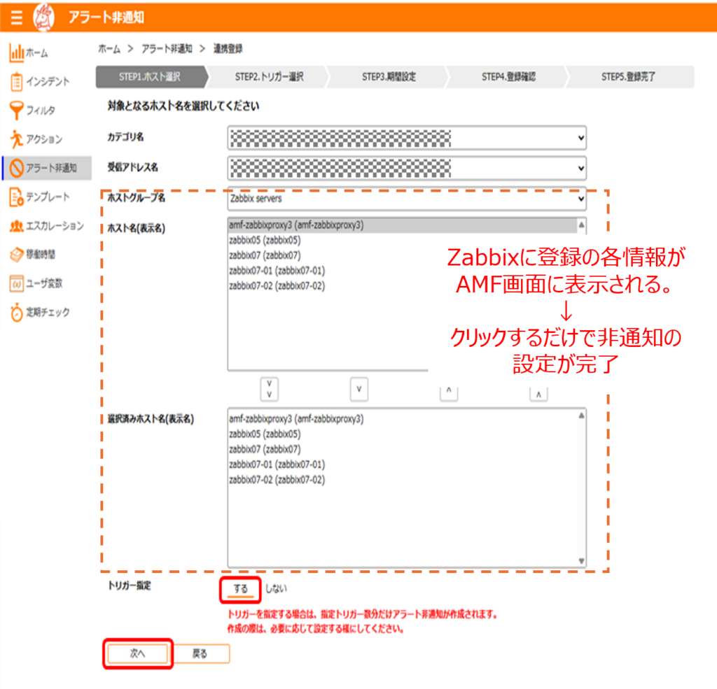
Task: Click selected hosts list scrollbar down arrow
Action: click(581, 561)
